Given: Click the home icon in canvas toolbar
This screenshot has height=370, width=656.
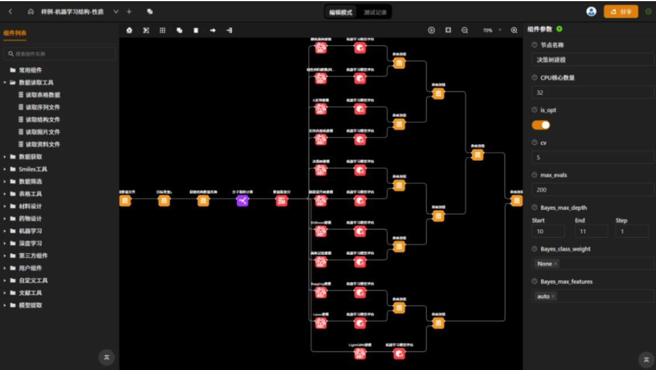Looking at the screenshot, I should point(129,30).
